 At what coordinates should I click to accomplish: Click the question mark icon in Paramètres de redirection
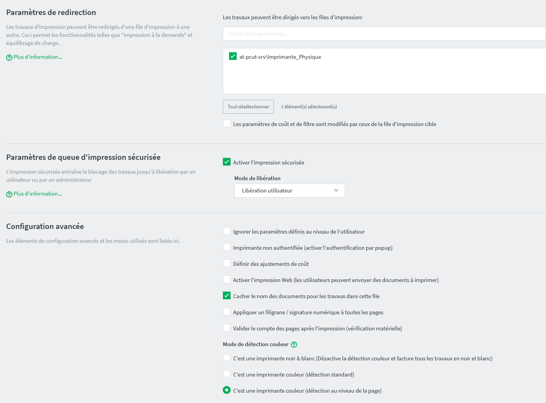click(9, 57)
